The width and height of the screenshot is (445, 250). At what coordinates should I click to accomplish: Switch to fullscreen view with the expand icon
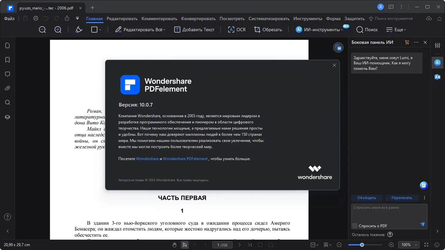pyautogui.click(x=426, y=245)
